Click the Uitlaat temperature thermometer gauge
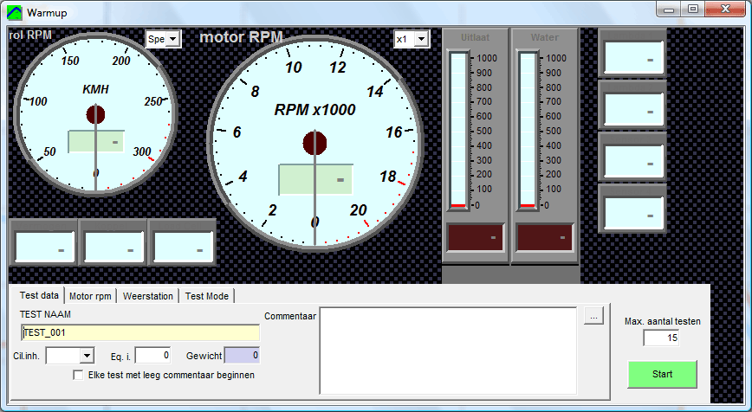Image resolution: width=752 pixels, height=412 pixels. pyautogui.click(x=458, y=130)
